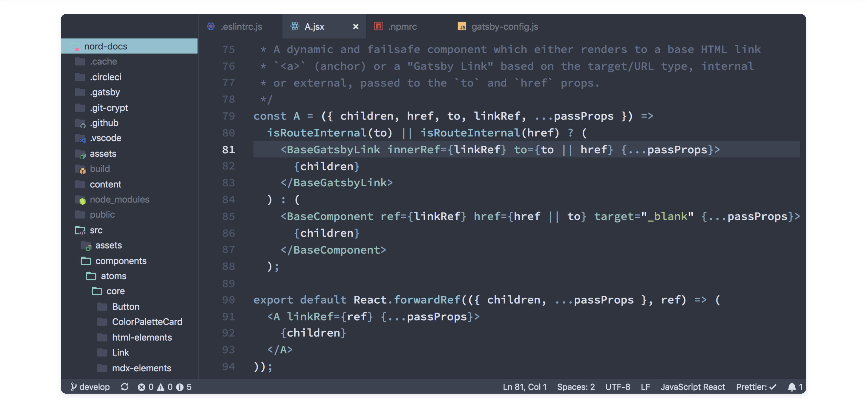Change the JavaScript React language mode
This screenshot has height=410, width=867.
pos(692,387)
